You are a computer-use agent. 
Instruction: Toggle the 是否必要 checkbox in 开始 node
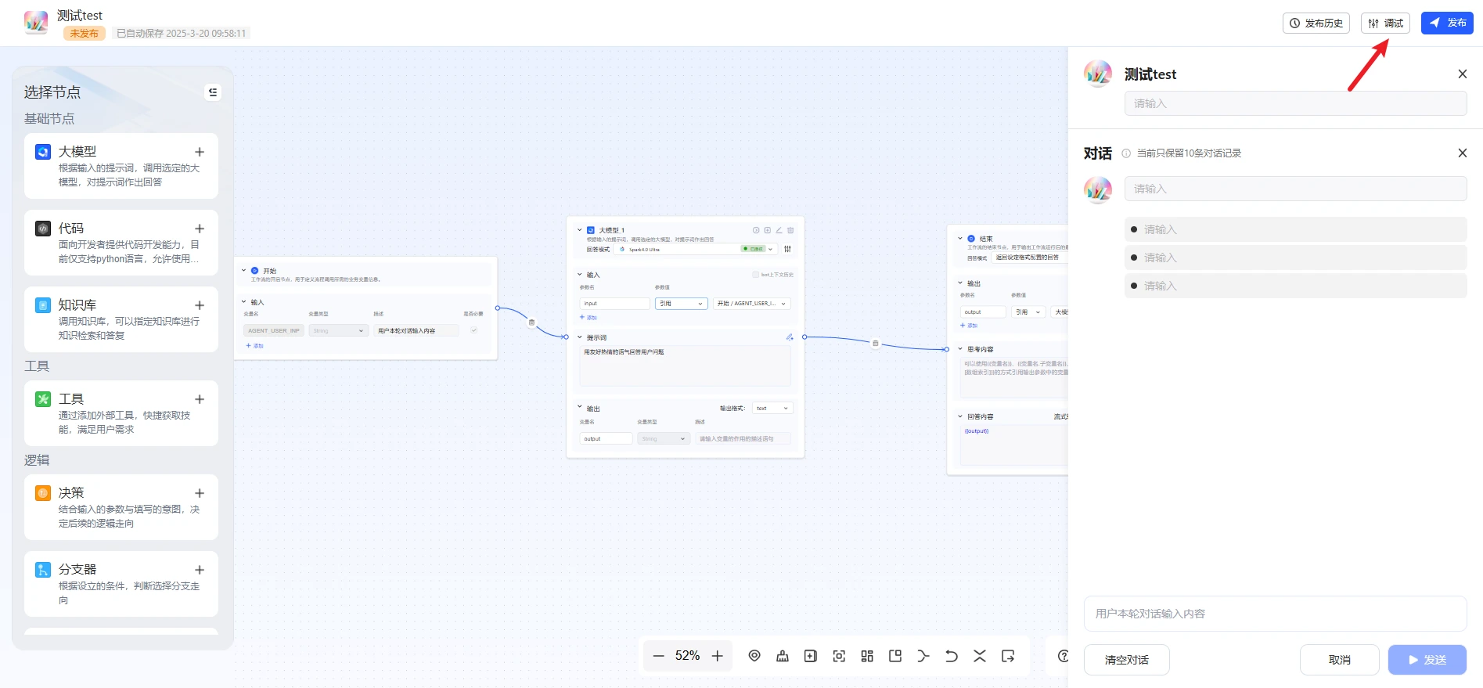[x=473, y=330]
